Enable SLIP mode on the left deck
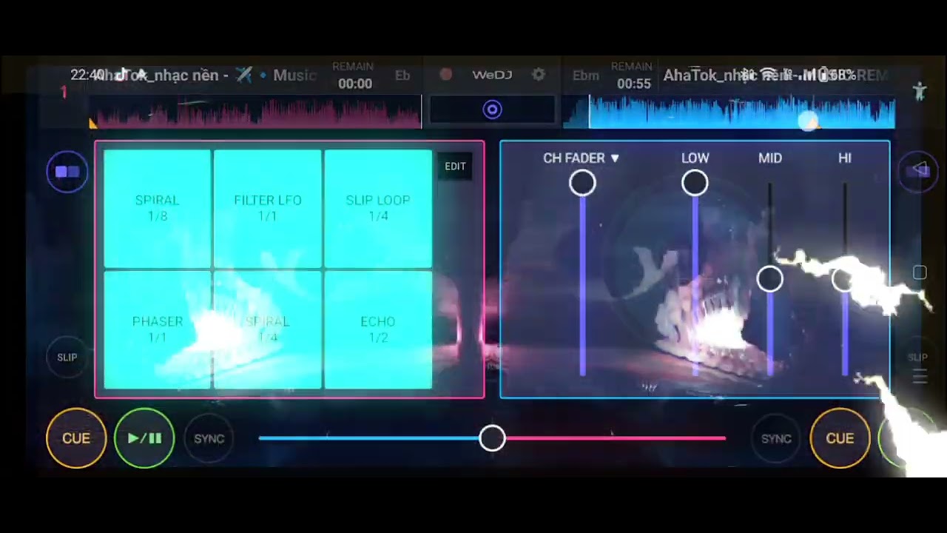The image size is (947, 533). click(x=67, y=358)
